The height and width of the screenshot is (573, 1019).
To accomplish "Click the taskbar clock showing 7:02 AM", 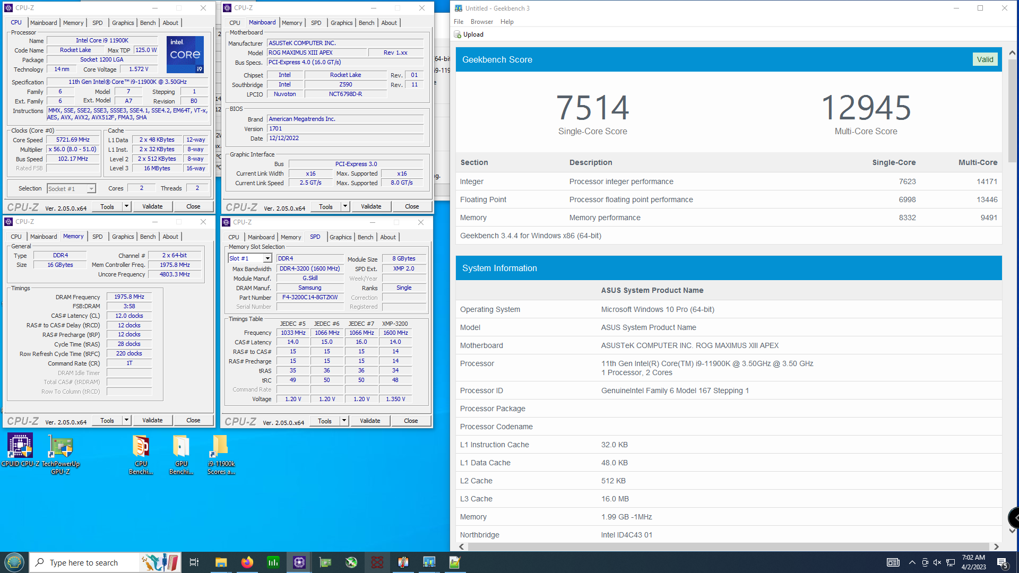I will [x=973, y=562].
